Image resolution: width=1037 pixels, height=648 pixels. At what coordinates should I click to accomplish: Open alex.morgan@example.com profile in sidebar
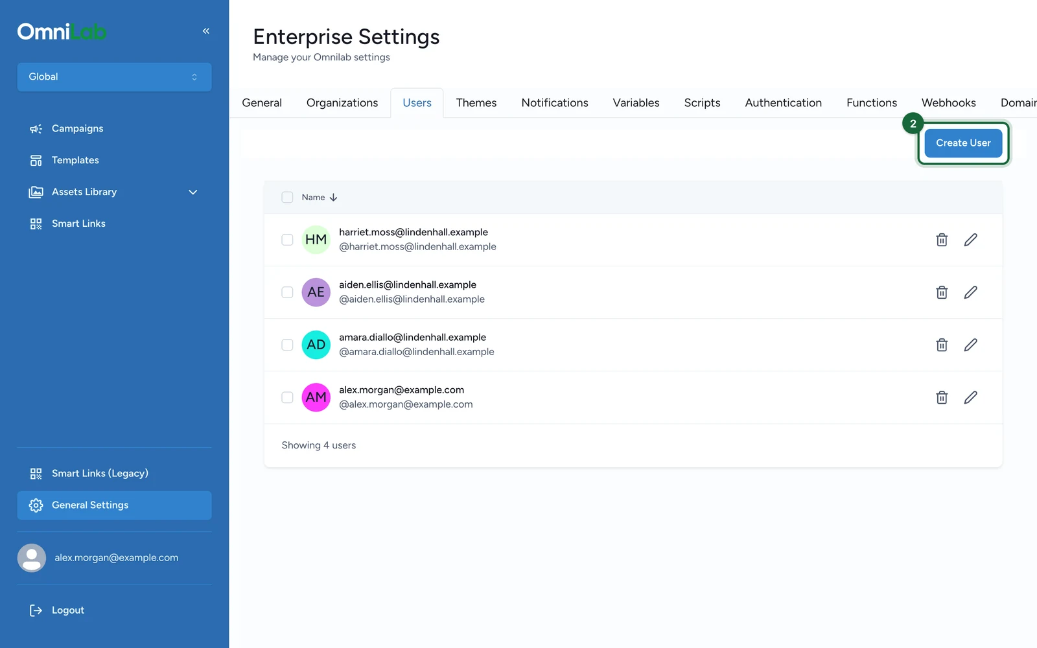click(114, 558)
